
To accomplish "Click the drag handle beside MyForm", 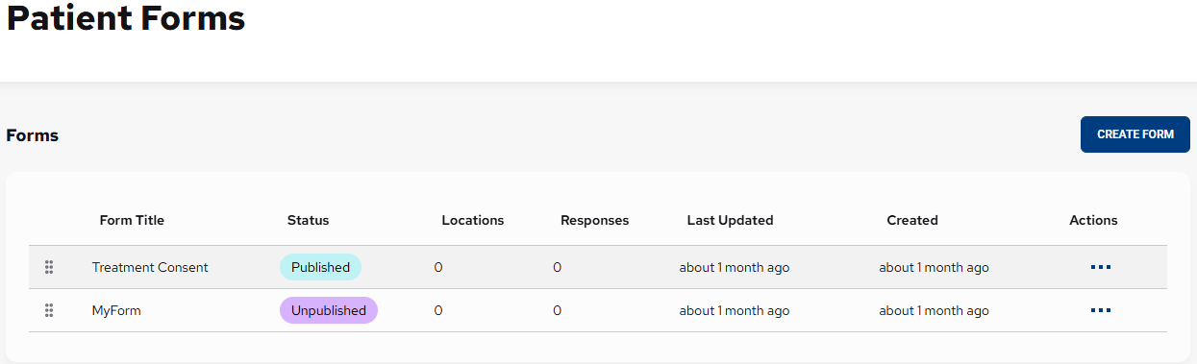I will (x=49, y=310).
